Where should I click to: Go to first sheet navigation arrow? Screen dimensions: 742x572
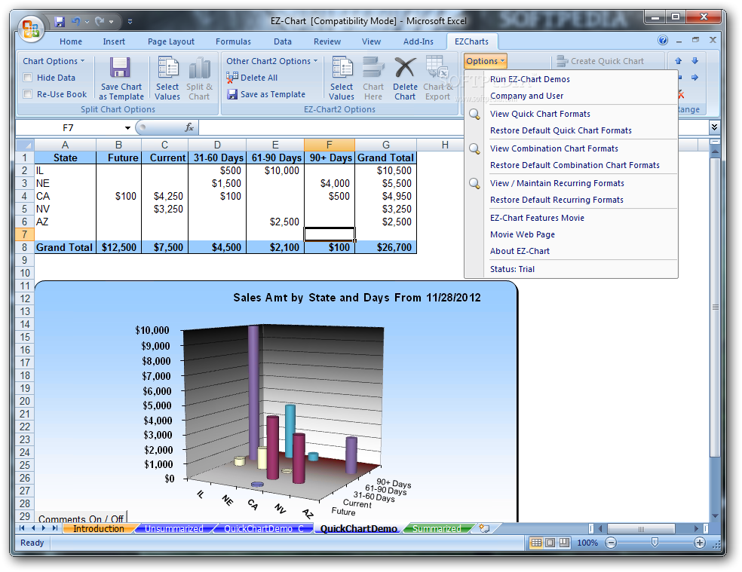pos(22,528)
